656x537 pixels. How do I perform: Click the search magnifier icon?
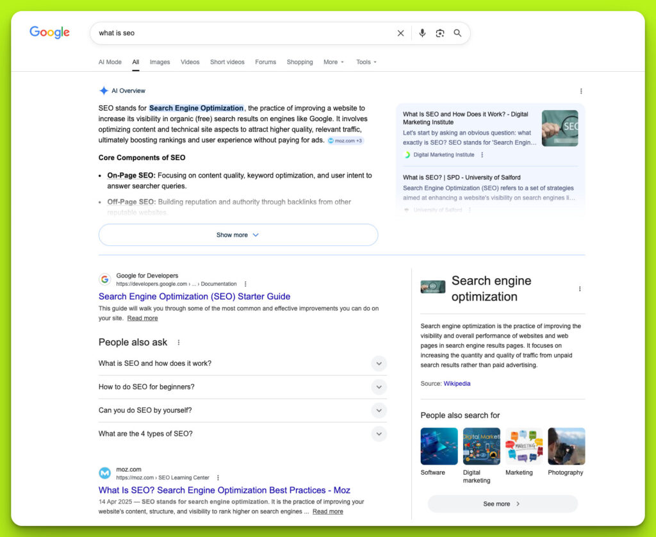click(457, 33)
